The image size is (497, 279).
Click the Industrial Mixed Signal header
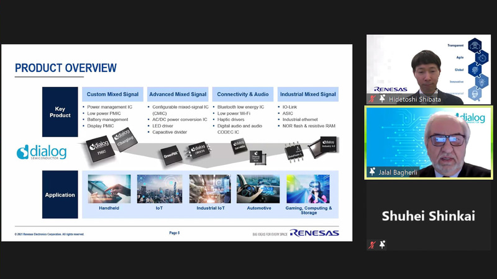point(308,94)
